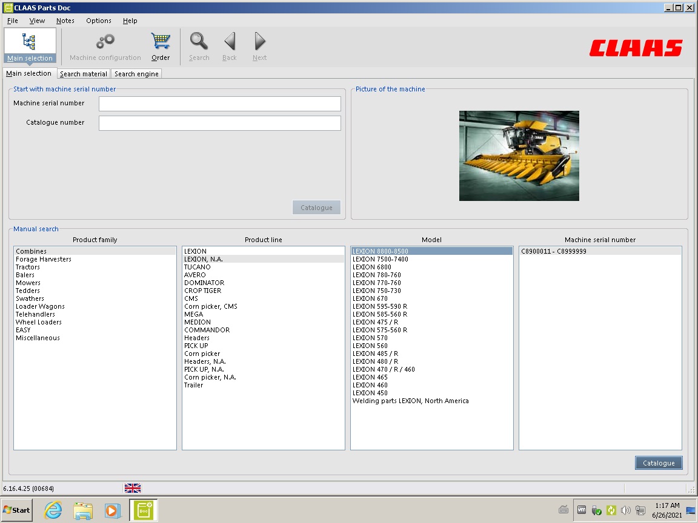Select LEXION, N.A. product line
Screen dimensions: 698x523
coord(263,259)
